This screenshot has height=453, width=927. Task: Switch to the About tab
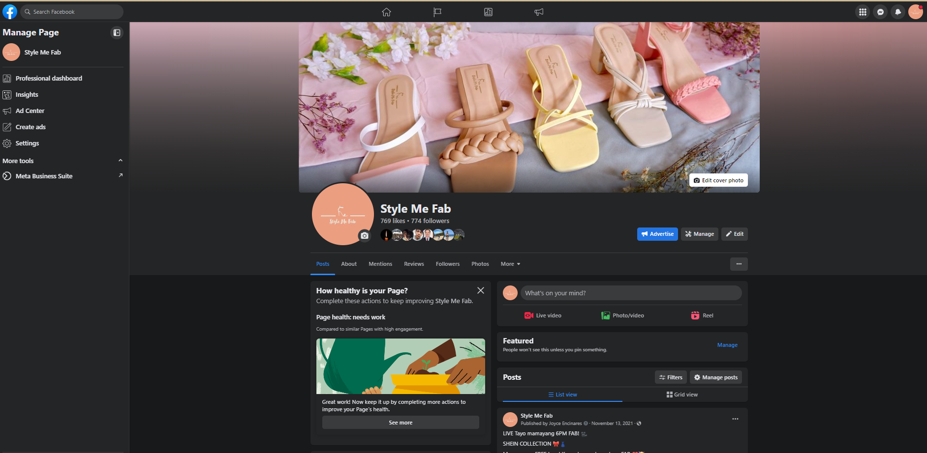coord(349,264)
